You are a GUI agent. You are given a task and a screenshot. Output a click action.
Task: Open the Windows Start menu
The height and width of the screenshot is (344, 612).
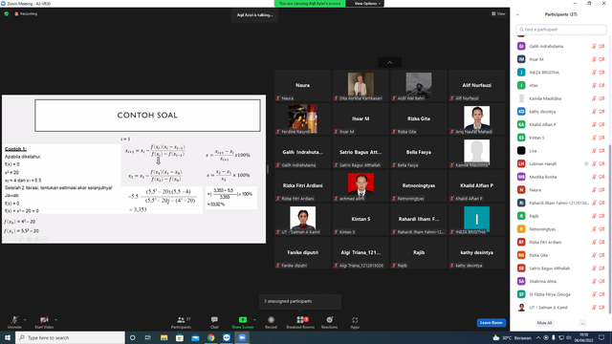coord(8,337)
